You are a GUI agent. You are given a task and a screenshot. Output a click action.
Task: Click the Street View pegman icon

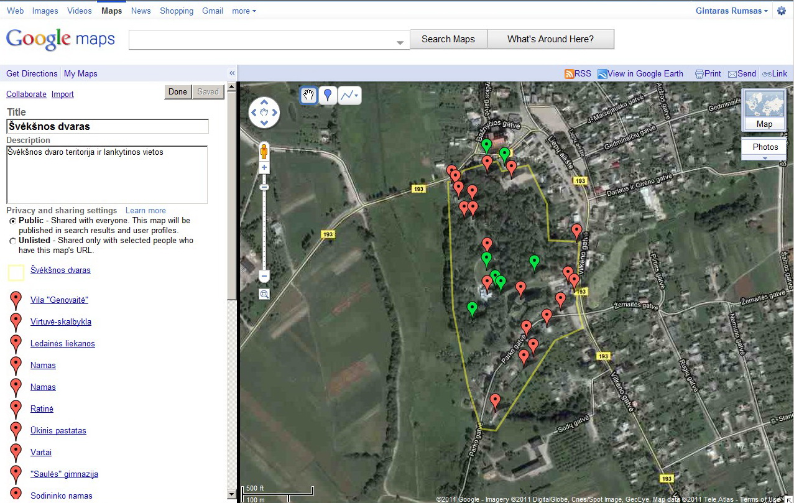(x=264, y=152)
